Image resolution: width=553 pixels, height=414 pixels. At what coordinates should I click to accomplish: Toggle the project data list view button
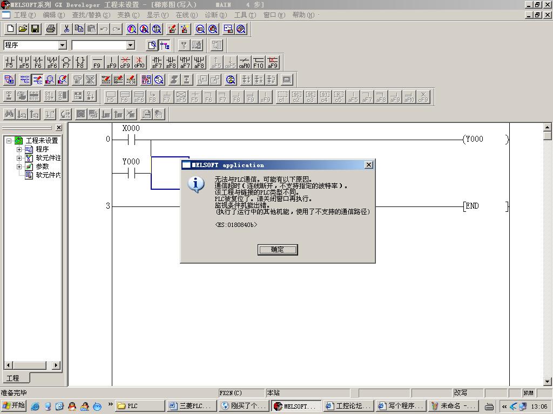click(165, 45)
